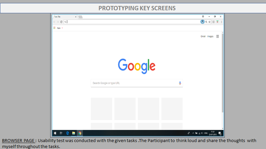Click the back navigation arrow

[x=54, y=22]
